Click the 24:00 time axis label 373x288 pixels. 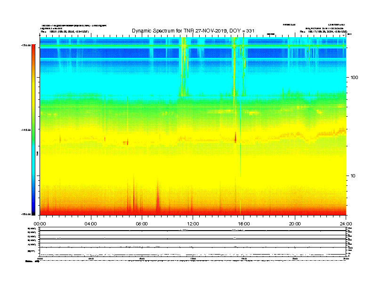346,224
